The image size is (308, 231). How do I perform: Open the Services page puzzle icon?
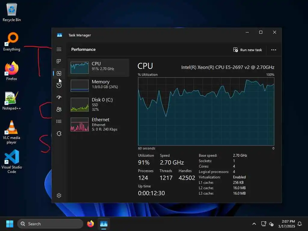pos(59,134)
